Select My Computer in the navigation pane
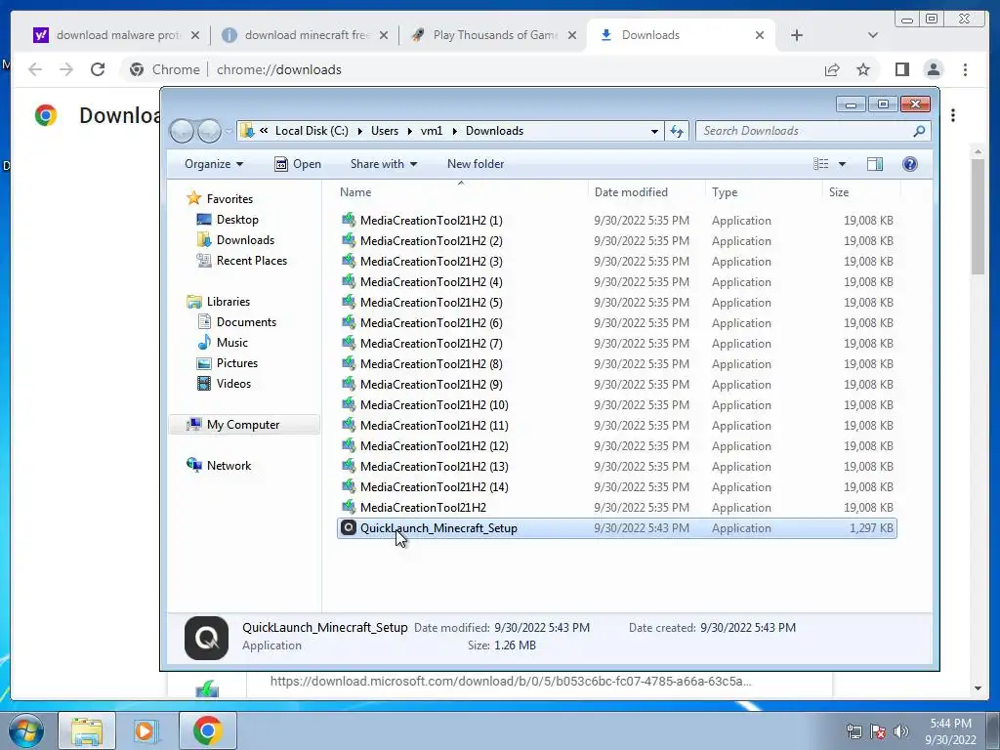1000x750 pixels. tap(243, 425)
